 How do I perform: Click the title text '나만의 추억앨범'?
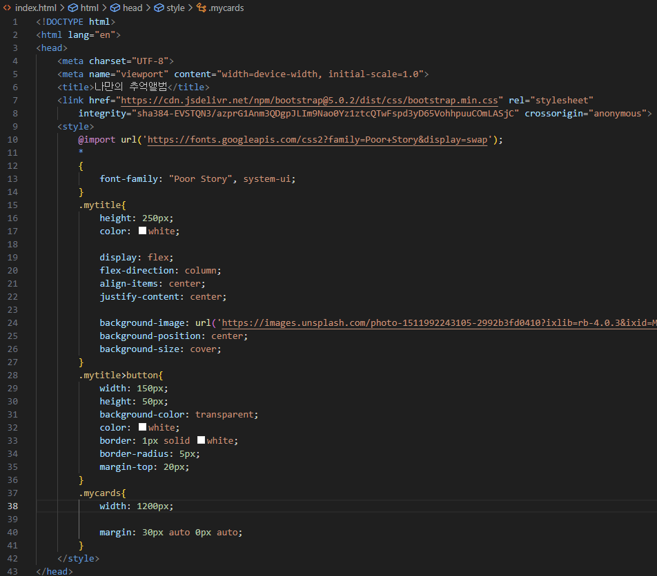point(130,87)
